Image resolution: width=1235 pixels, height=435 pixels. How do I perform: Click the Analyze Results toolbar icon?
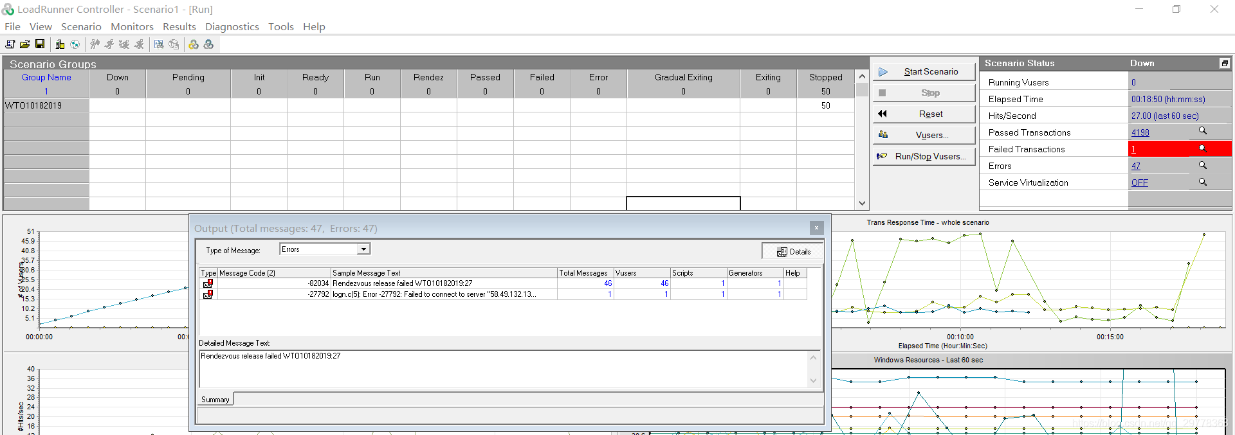159,44
